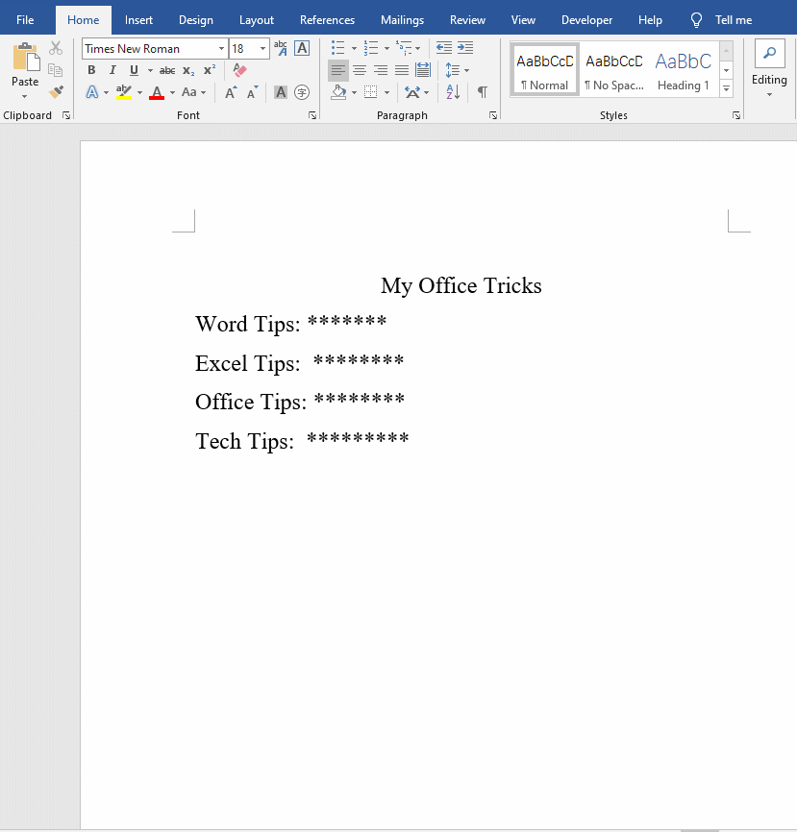Click the Paste clipboard icon
The width and height of the screenshot is (797, 832).
click(26, 58)
